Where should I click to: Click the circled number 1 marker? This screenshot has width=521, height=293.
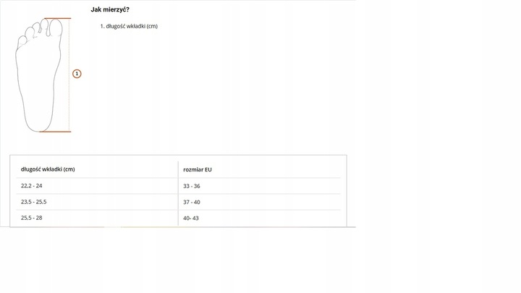77,74
